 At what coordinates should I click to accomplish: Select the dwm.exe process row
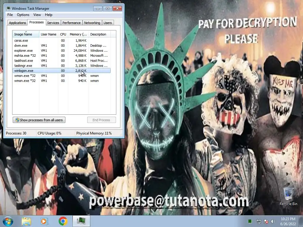coord(62,46)
